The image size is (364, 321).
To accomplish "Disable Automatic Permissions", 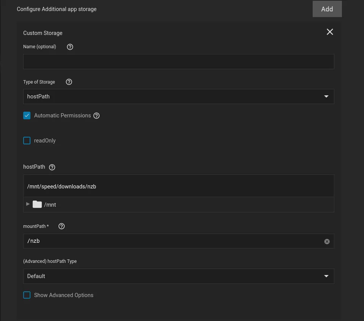I will [27, 115].
